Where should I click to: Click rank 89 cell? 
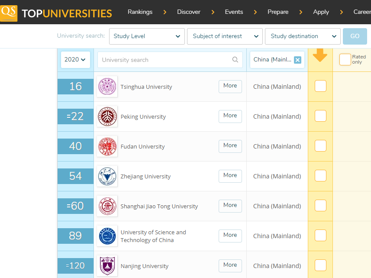[x=75, y=236]
